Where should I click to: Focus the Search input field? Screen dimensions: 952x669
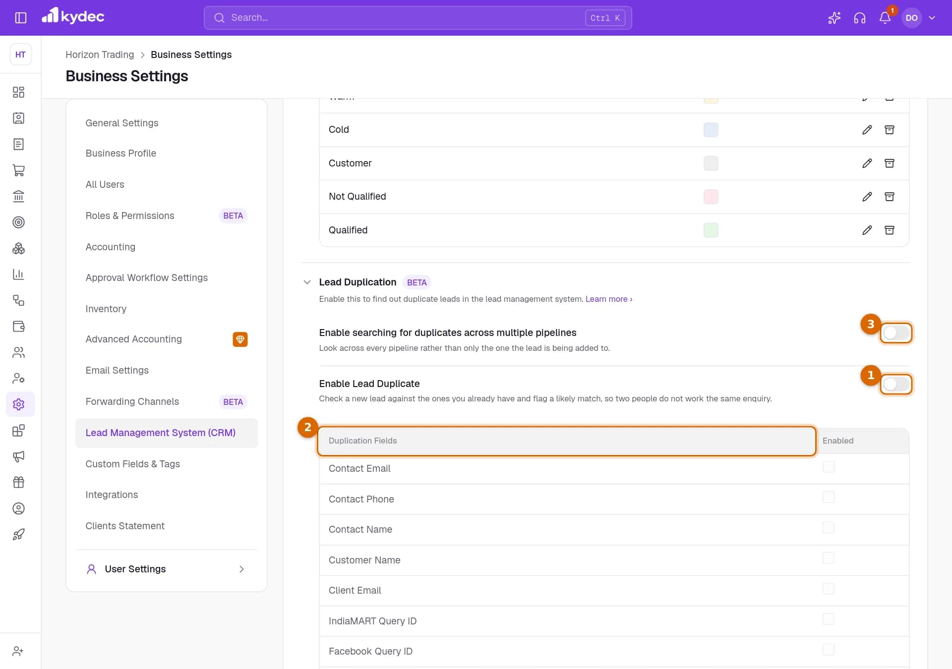417,18
